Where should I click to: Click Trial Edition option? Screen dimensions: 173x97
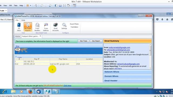[74, 27]
